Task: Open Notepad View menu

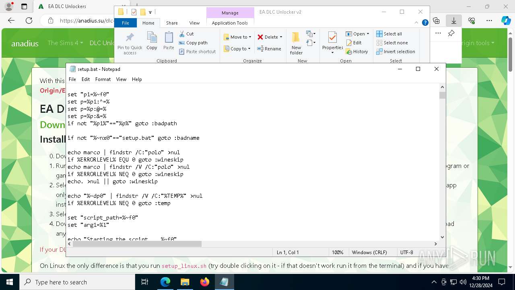Action: tap(122, 79)
